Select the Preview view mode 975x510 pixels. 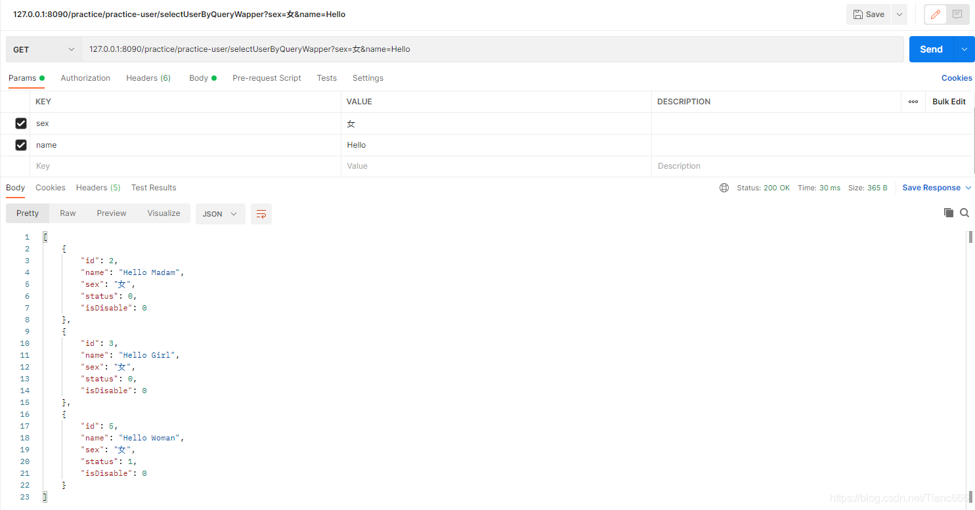click(112, 213)
